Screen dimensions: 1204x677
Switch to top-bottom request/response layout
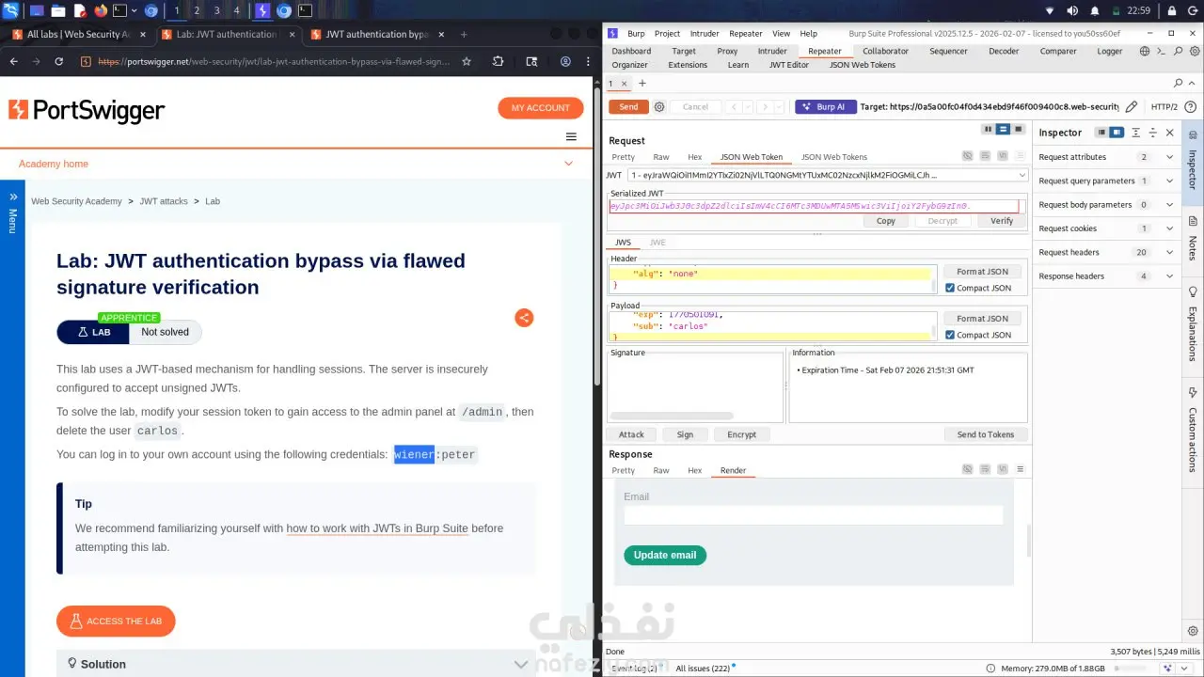click(x=1003, y=129)
